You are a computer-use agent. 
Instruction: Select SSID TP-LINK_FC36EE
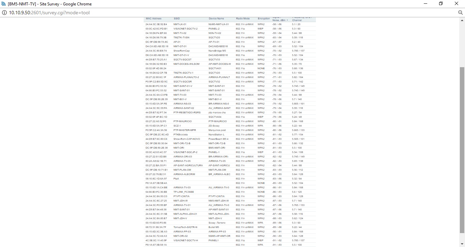[x=183, y=192]
